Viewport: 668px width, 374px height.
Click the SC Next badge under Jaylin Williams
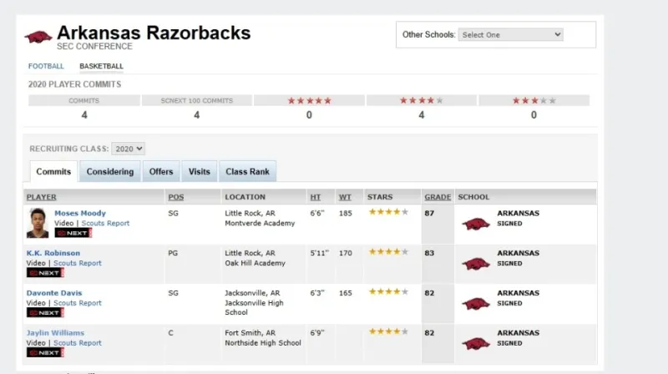pos(44,352)
